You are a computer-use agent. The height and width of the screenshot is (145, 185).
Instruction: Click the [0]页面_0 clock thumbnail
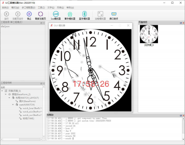[x=149, y=34]
